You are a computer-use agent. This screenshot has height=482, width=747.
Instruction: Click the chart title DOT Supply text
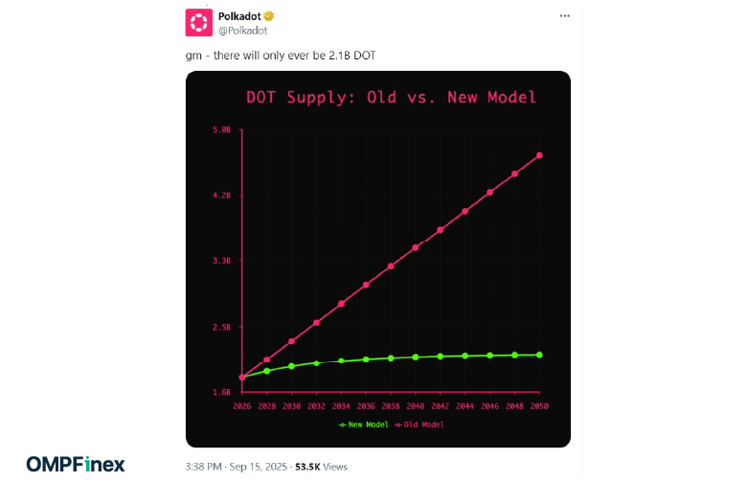coord(301,97)
